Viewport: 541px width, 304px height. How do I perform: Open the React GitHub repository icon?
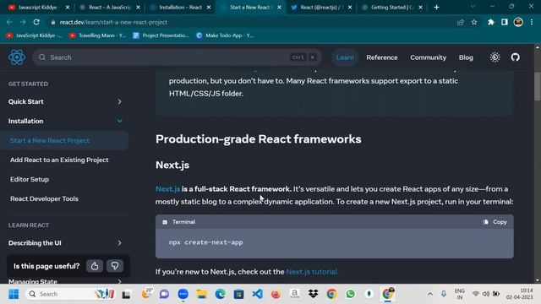[515, 57]
